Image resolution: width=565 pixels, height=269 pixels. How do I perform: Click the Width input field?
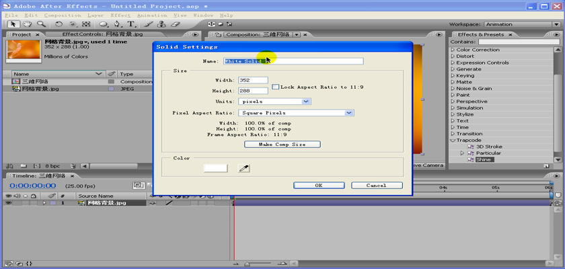pos(253,80)
